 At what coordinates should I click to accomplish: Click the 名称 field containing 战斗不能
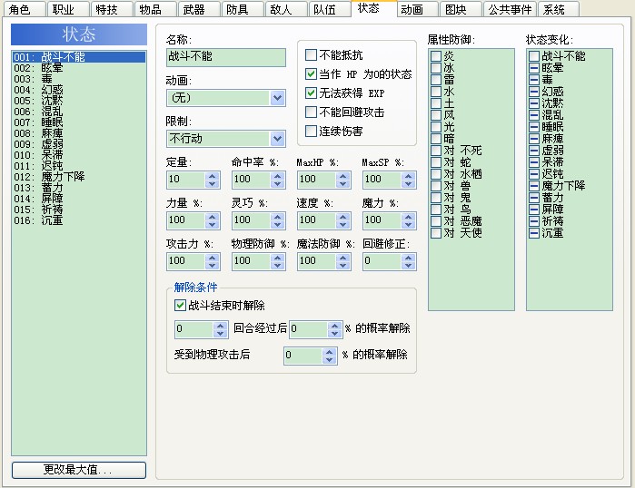225,57
